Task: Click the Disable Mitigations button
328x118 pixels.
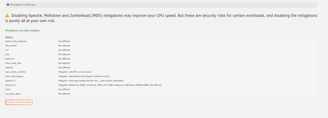Action: click(19, 102)
